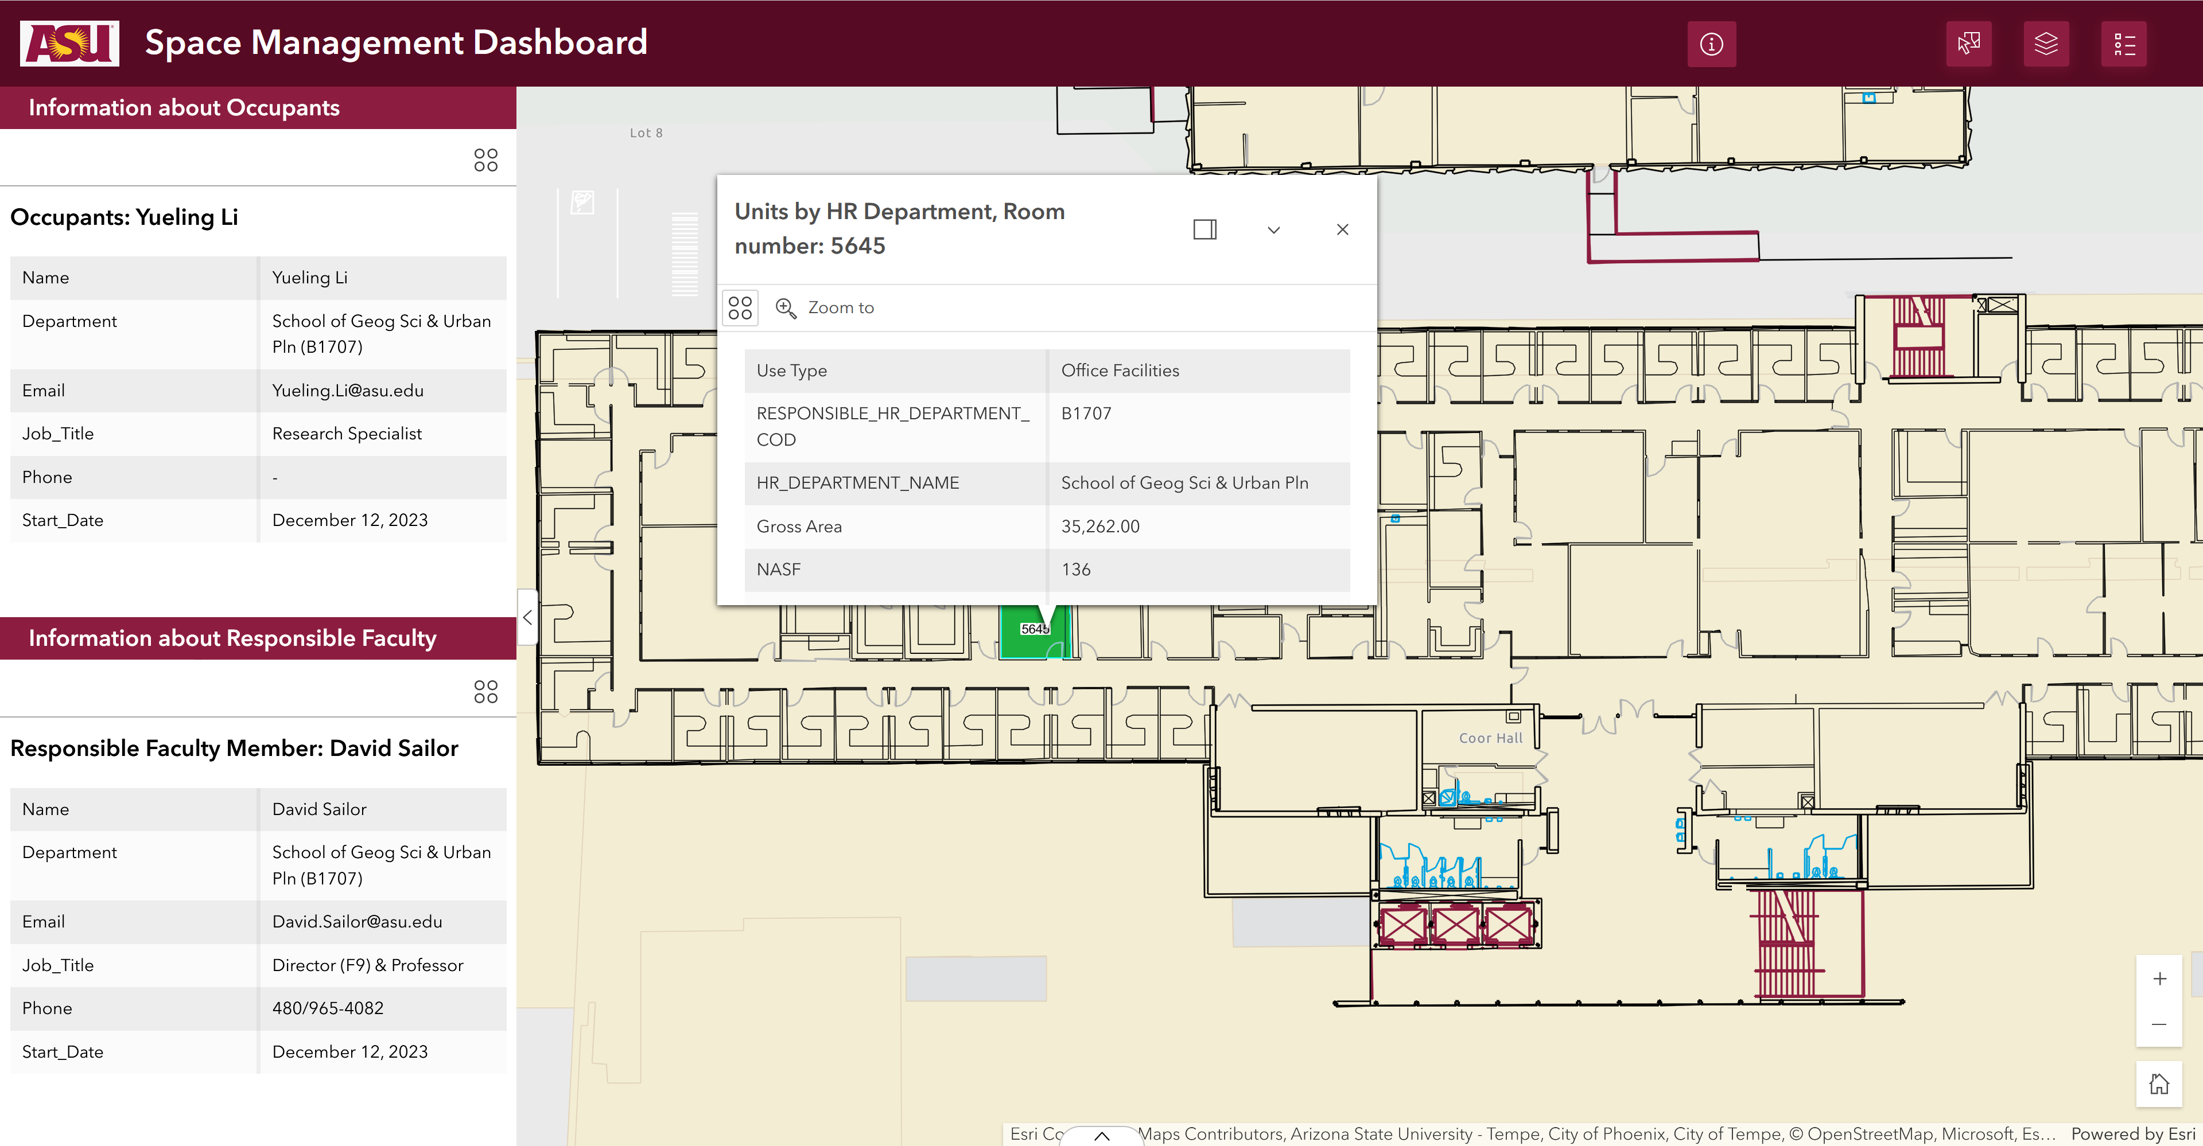The width and height of the screenshot is (2203, 1146).
Task: Expand the bottom attribute panel arrow
Action: tap(1102, 1136)
